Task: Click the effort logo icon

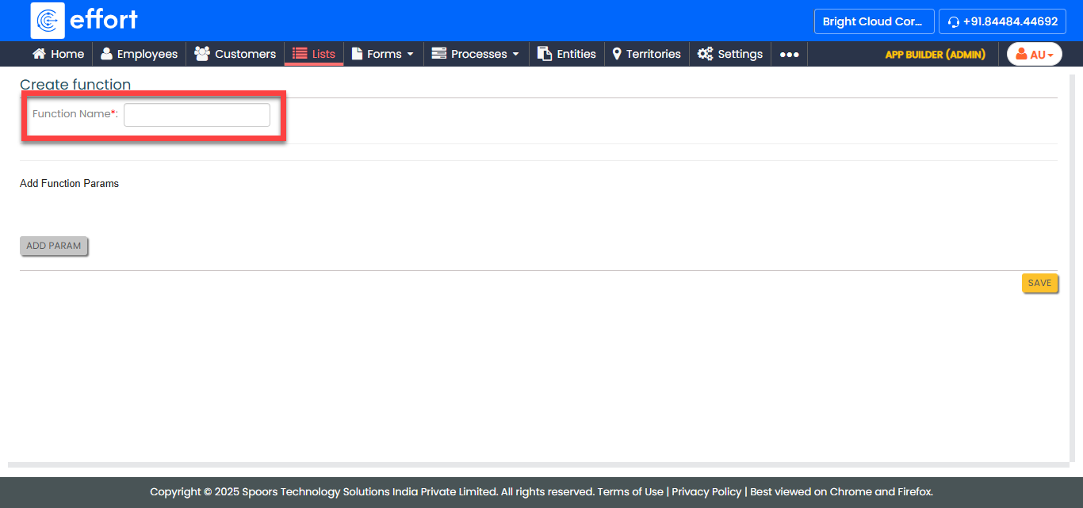Action: point(48,21)
